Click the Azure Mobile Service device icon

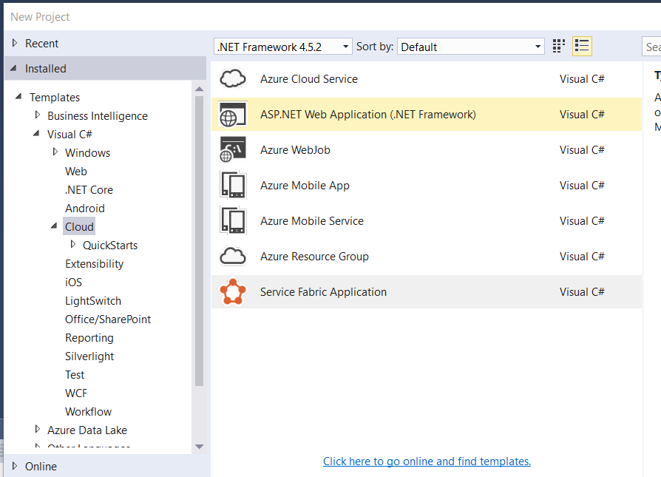point(233,220)
